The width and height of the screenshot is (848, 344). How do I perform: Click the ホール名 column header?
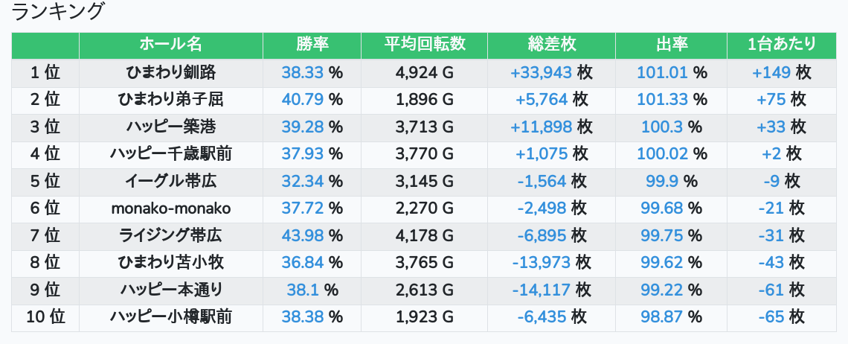point(171,45)
